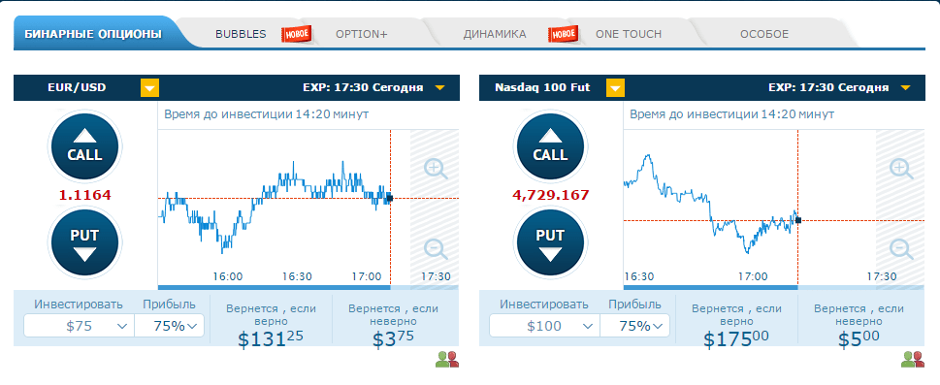Viewport: 940px width, 385px height.
Task: Click the НОВОЕ badge next to Bubbles
Action: point(296,34)
